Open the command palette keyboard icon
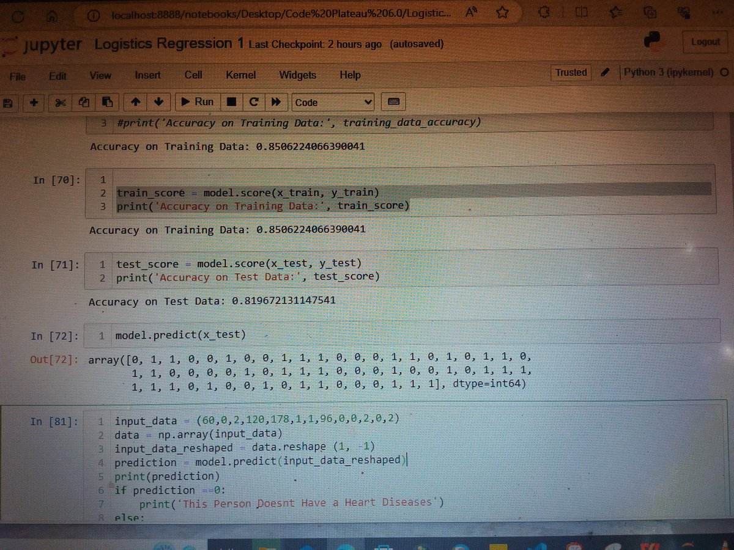Screen dimensions: 734x550 click(392, 101)
